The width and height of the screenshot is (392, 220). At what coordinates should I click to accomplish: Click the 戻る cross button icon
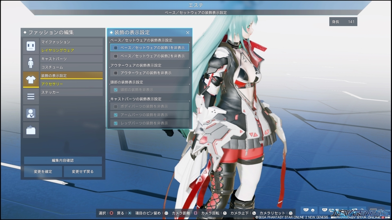130,213
